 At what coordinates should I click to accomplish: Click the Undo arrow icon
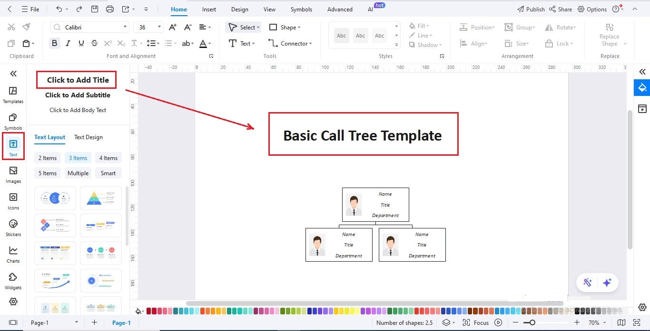click(x=59, y=9)
